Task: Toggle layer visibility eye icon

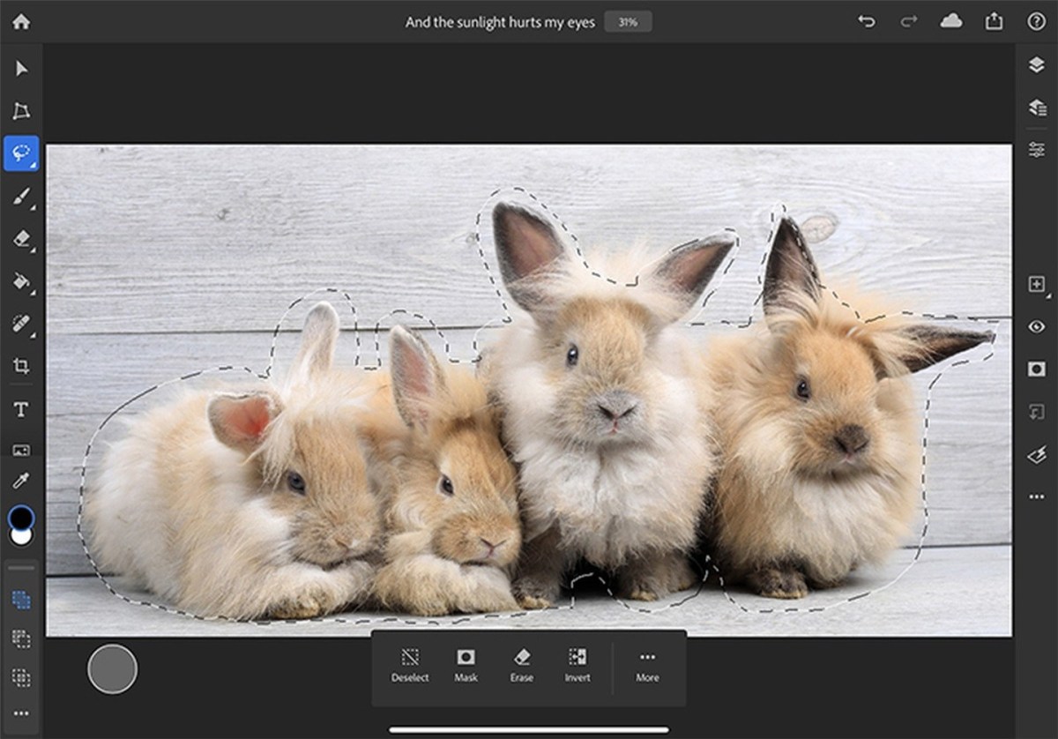Action: [x=1036, y=327]
